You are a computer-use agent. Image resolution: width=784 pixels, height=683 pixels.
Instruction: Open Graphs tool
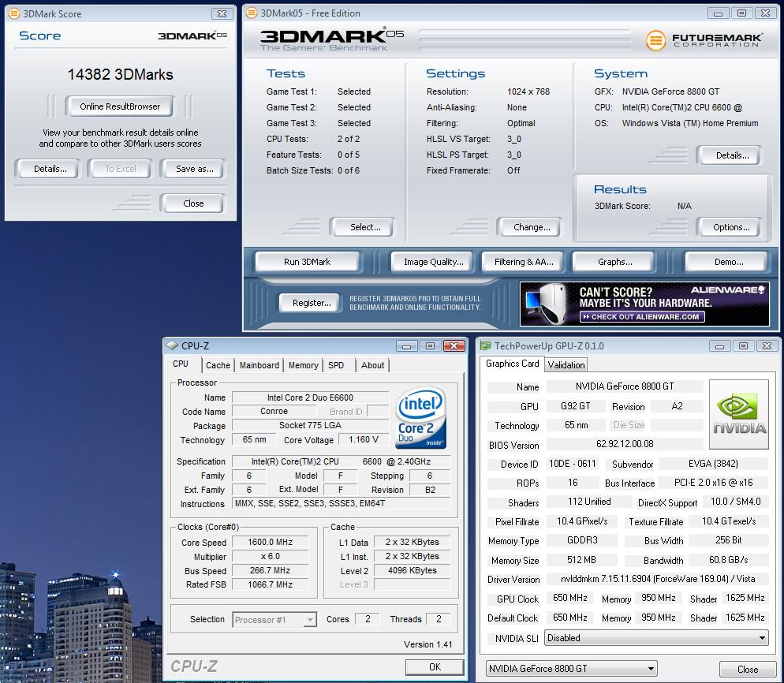pos(614,262)
